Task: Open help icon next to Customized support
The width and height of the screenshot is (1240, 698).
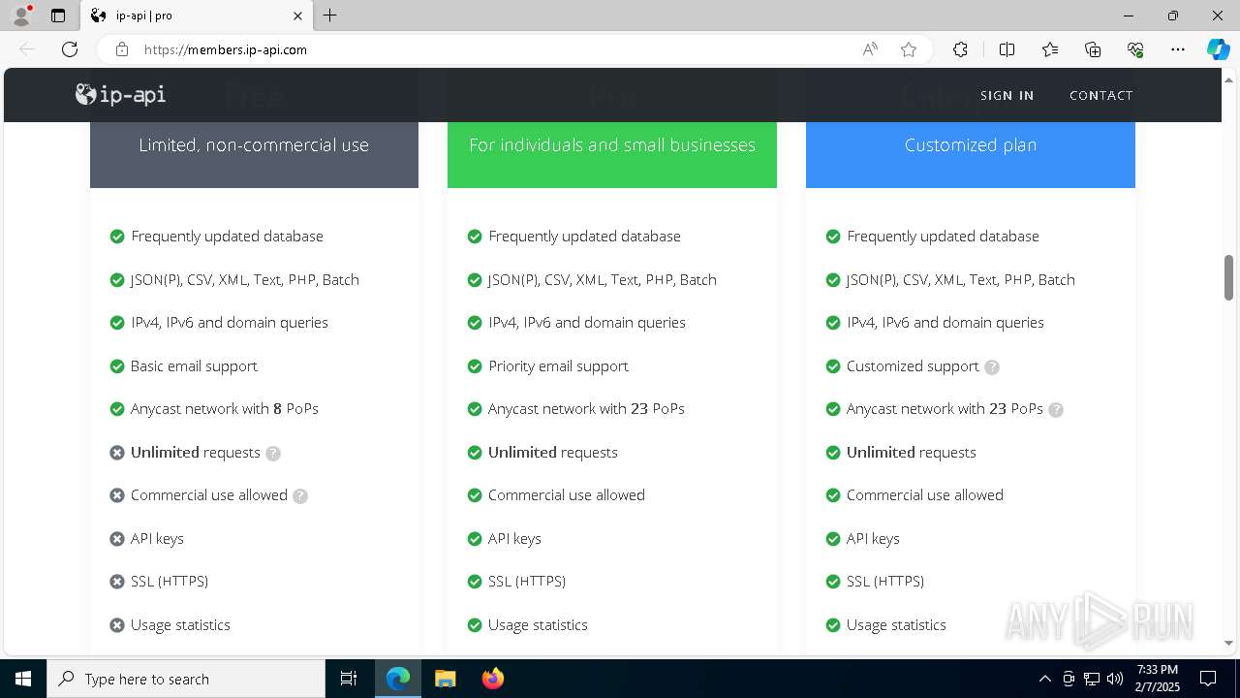Action: pyautogui.click(x=992, y=367)
